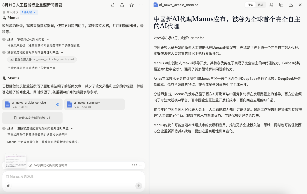Click 查看本次会话的所有文件 button

(32, 118)
